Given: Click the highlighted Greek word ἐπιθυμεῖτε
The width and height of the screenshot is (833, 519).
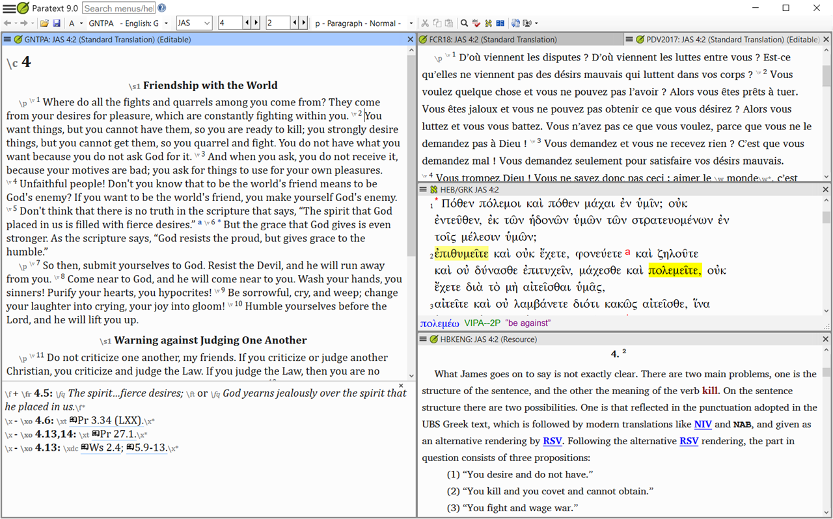Looking at the screenshot, I should point(461,254).
